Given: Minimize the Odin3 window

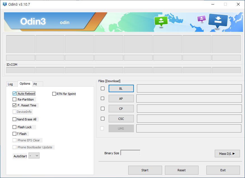Looking at the screenshot, I should (x=213, y=4).
